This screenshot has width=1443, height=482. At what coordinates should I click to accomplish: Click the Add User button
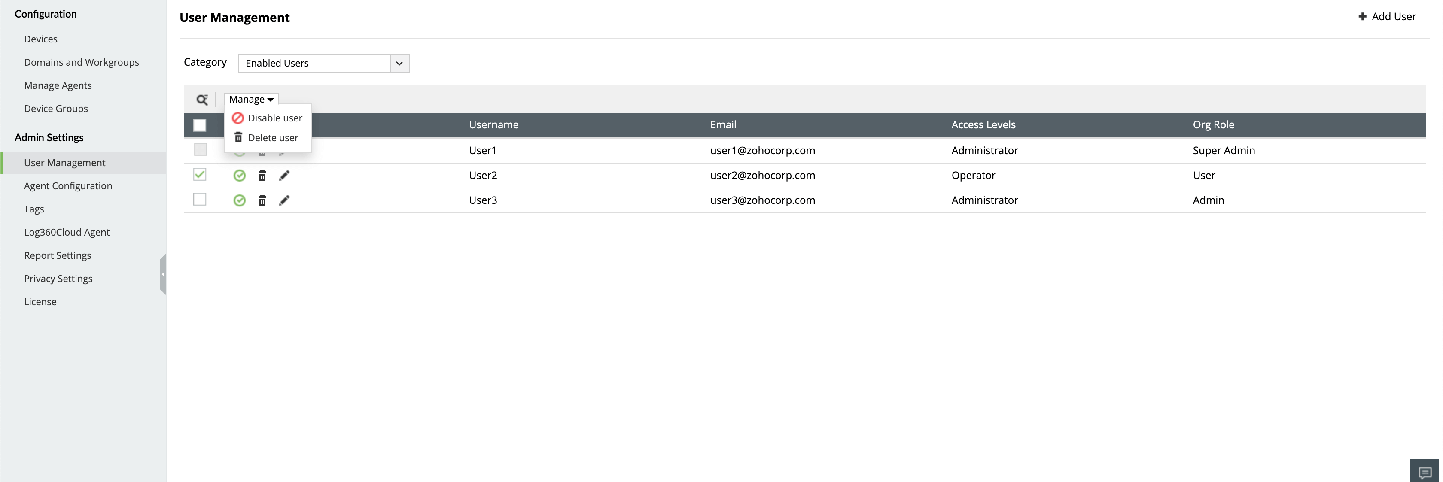click(1387, 17)
